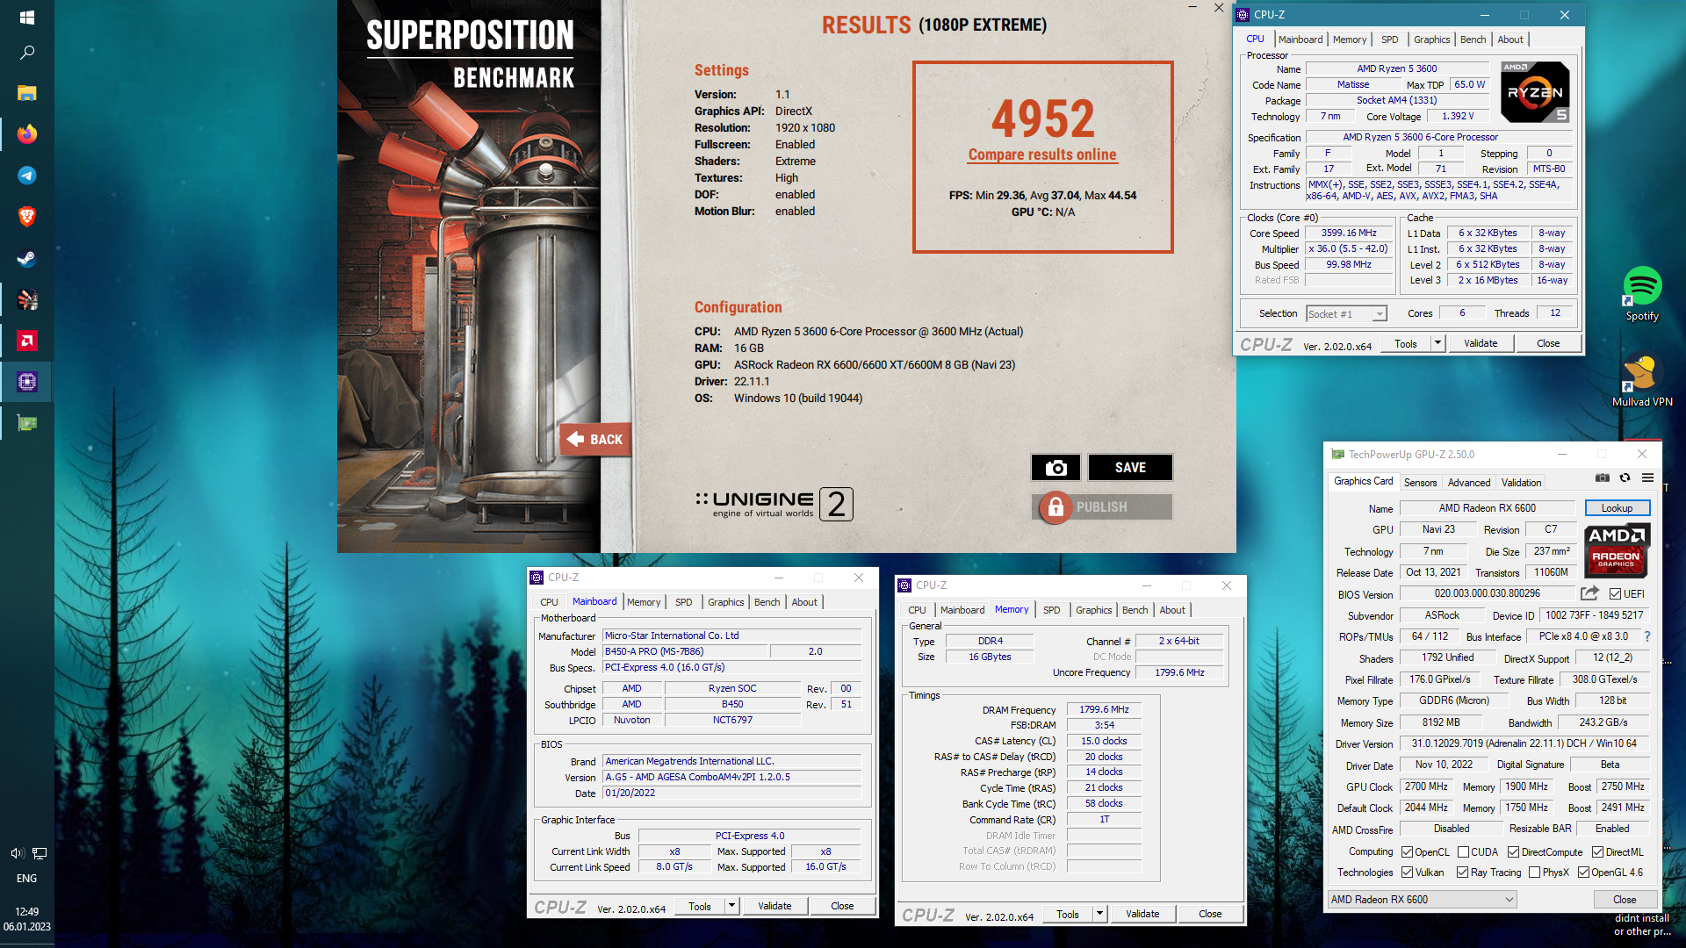Image resolution: width=1686 pixels, height=948 pixels.
Task: Toggle the PhysX checkbox
Action: pyautogui.click(x=1534, y=873)
